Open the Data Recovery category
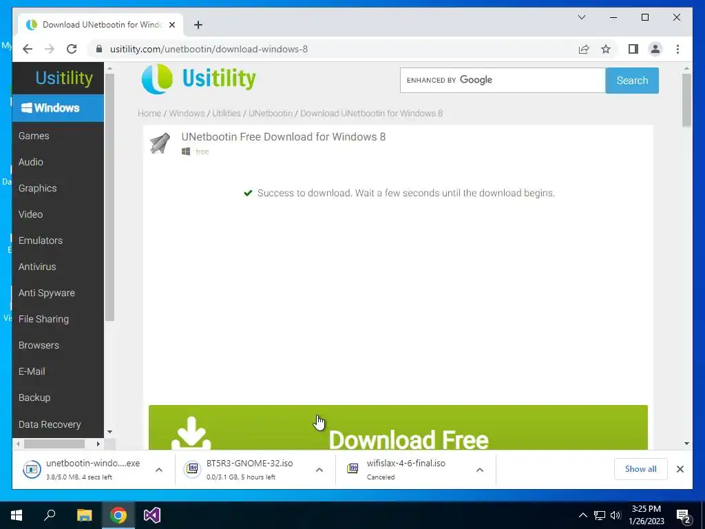 (x=50, y=424)
